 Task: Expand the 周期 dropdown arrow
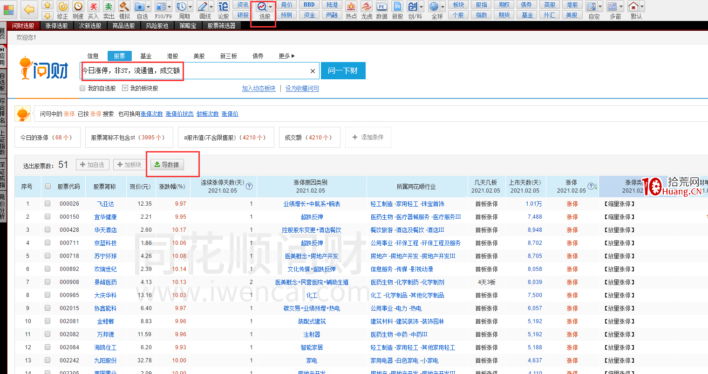(x=191, y=7)
